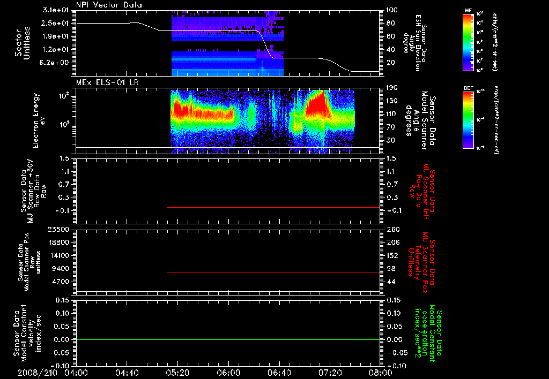Click the 'DEF' label above color bar
Image resolution: width=549 pixels, height=379 pixels.
tap(468, 88)
